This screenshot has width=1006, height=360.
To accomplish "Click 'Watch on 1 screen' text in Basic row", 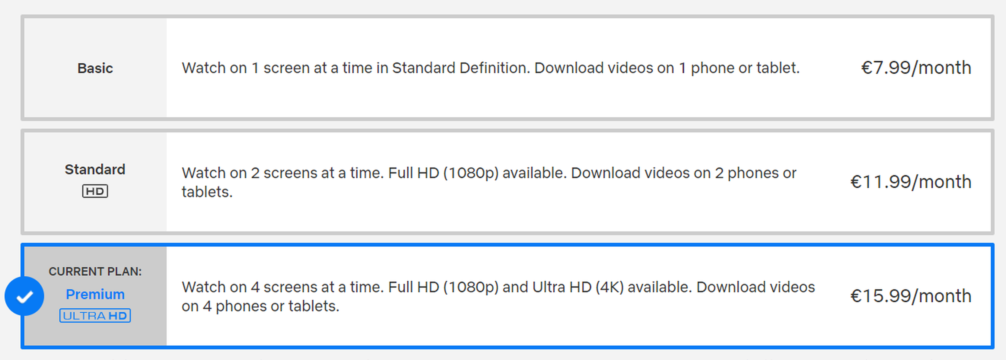I will click(245, 68).
